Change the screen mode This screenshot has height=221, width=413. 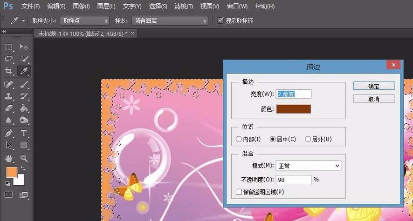[x=24, y=195]
